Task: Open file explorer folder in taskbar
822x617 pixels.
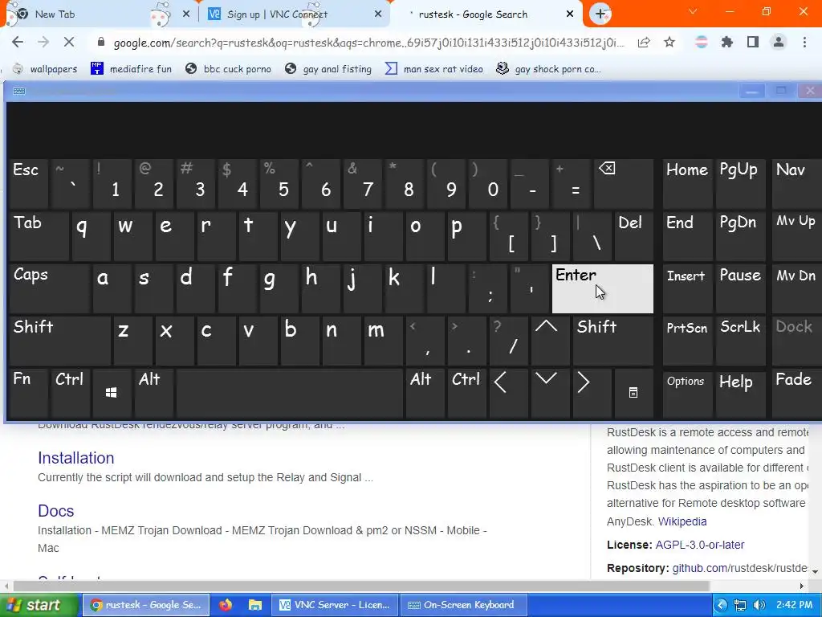Action: (254, 605)
